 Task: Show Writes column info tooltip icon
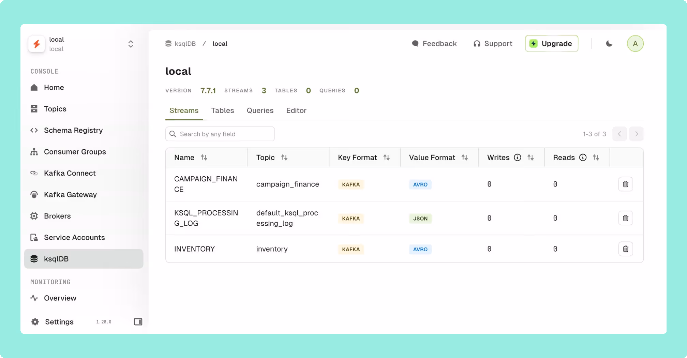(x=518, y=158)
